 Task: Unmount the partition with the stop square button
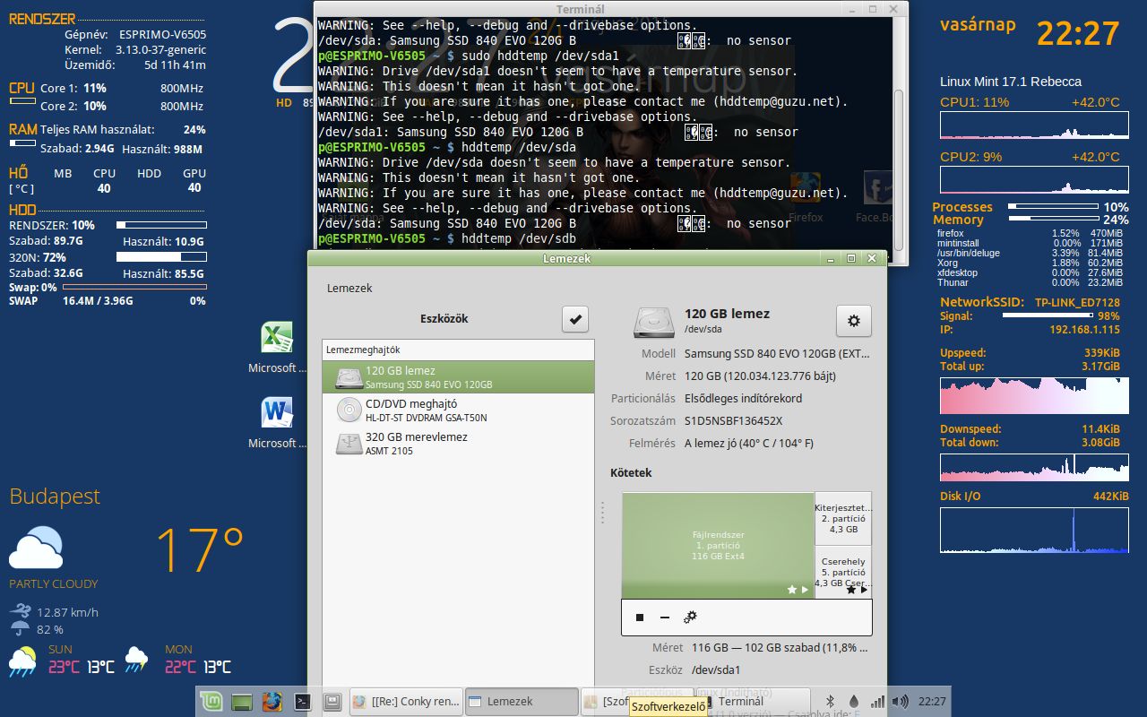pos(640,617)
